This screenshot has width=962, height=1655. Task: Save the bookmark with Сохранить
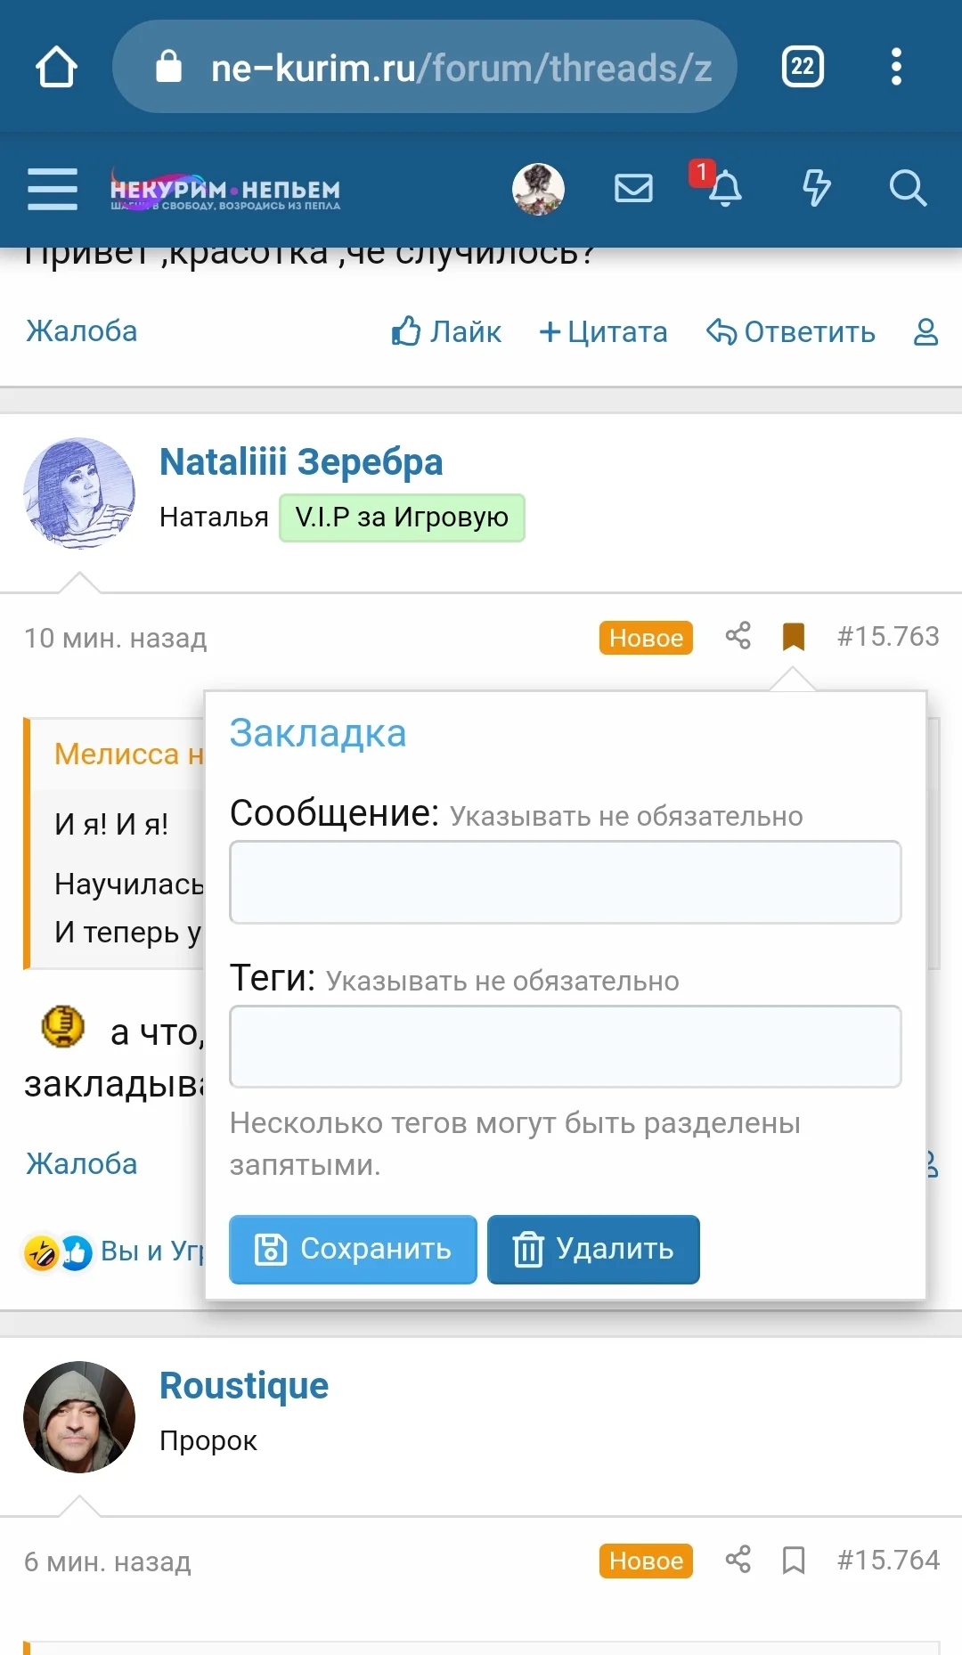353,1249
